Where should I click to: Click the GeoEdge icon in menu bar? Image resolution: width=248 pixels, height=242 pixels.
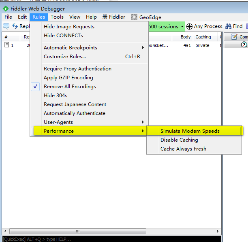pos(134,17)
